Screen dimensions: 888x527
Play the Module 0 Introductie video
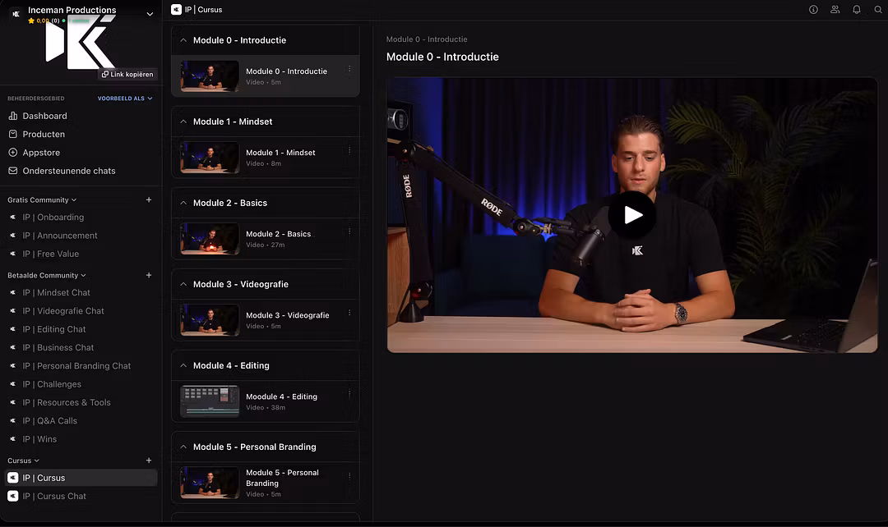631,215
